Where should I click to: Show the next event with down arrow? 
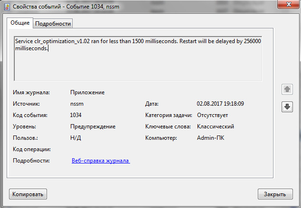coord(287,107)
